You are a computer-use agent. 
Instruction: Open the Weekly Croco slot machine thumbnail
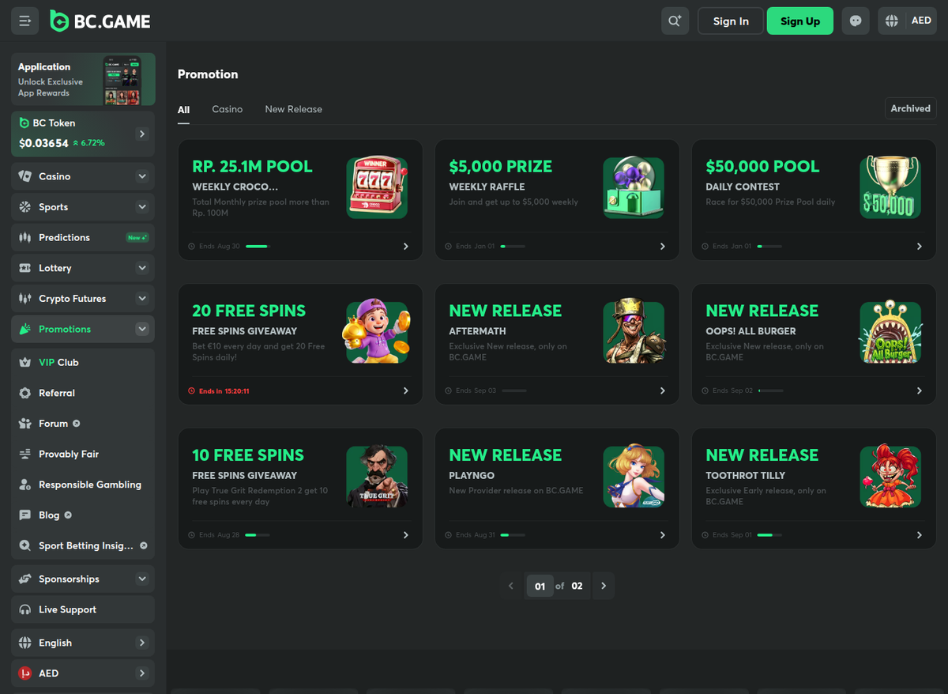click(377, 187)
